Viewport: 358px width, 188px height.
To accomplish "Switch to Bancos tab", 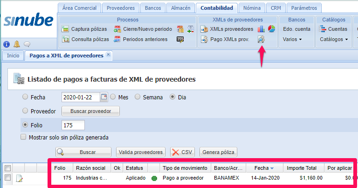I will (x=153, y=8).
